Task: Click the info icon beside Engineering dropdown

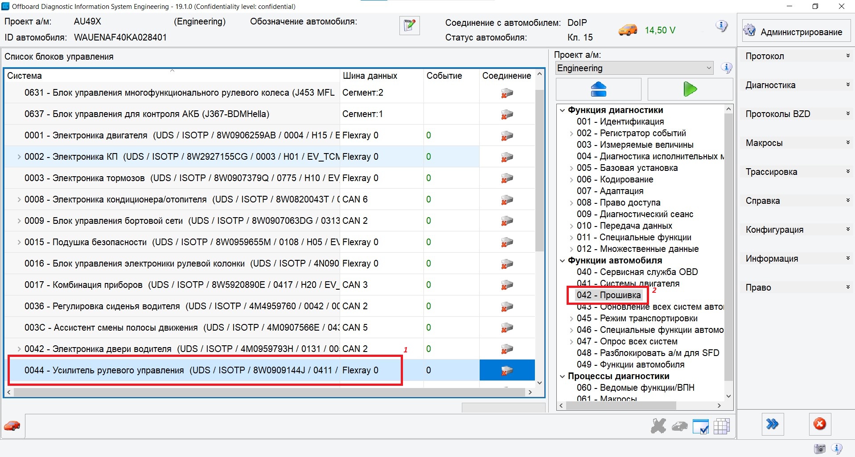Action: click(727, 68)
